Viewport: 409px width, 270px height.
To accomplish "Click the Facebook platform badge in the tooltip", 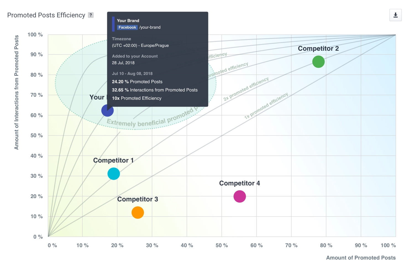I will click(127, 27).
